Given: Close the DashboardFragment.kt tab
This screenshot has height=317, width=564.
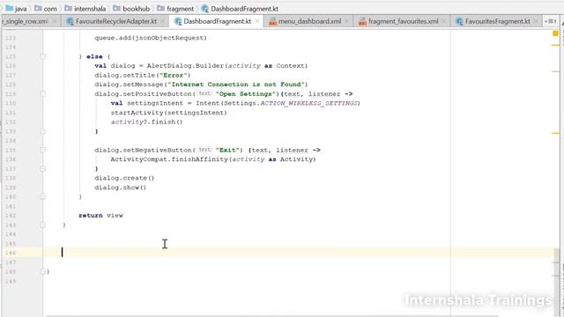Looking at the screenshot, I should 257,21.
